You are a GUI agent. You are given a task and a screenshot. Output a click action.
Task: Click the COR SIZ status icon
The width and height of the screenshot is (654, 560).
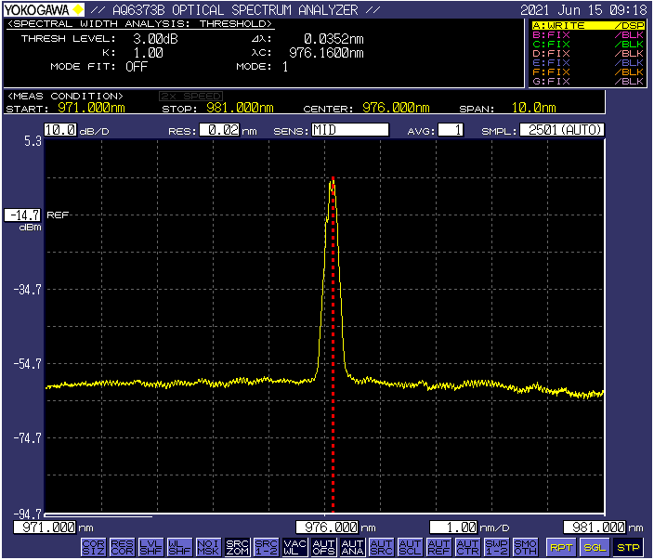[93, 547]
